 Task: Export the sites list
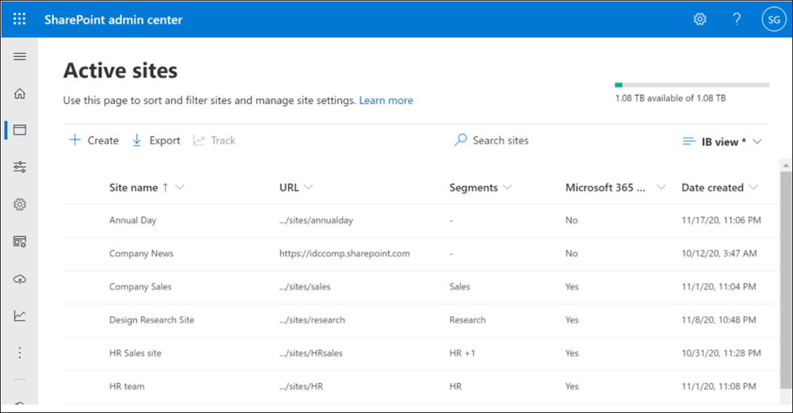[155, 140]
